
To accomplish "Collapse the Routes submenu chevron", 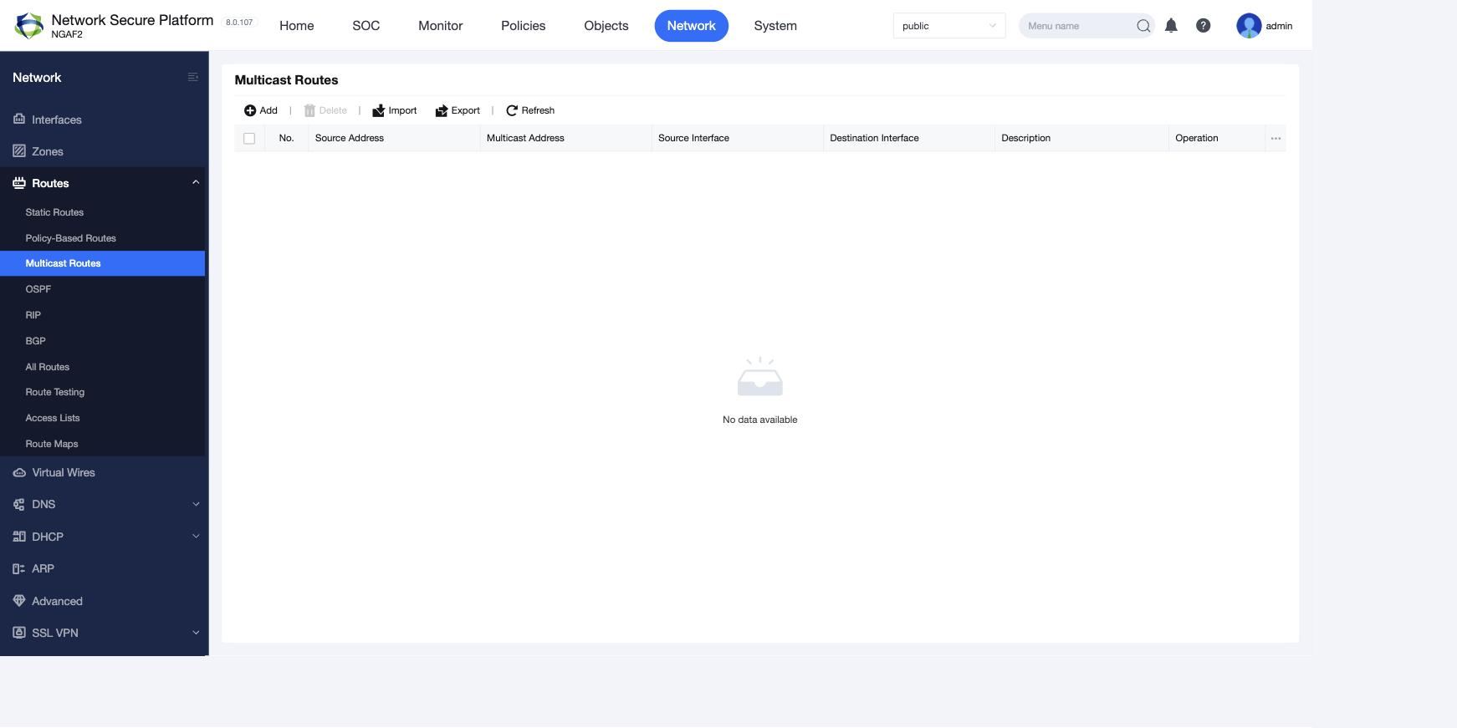I will (x=196, y=182).
